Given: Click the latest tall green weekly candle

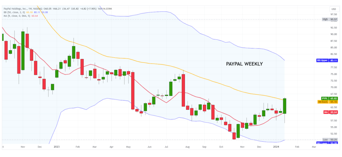Looking at the screenshot, I should point(285,106).
